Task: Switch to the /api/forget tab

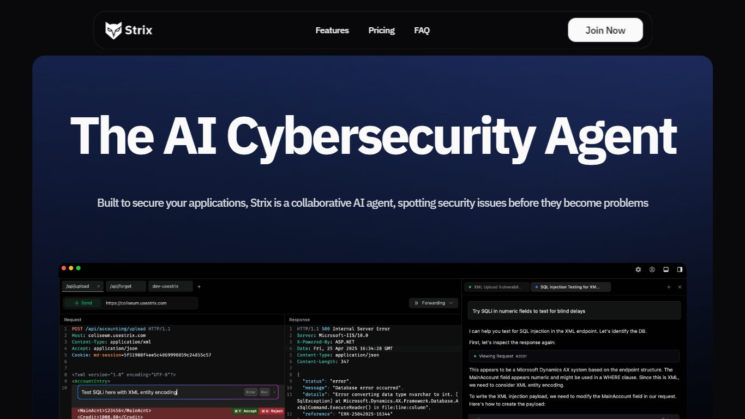Action: 126,286
